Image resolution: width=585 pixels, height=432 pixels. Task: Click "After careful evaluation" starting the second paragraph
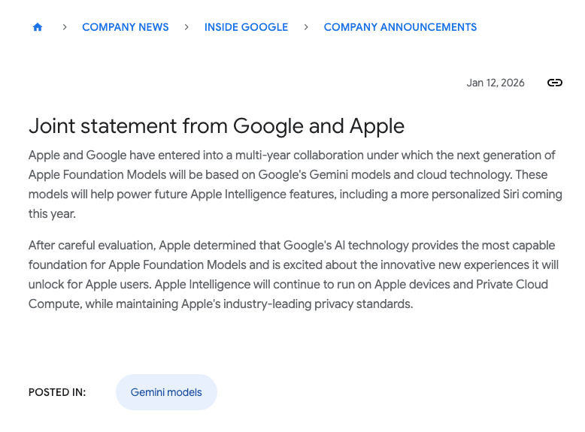coord(92,246)
